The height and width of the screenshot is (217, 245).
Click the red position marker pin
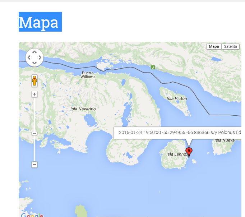coord(189,152)
